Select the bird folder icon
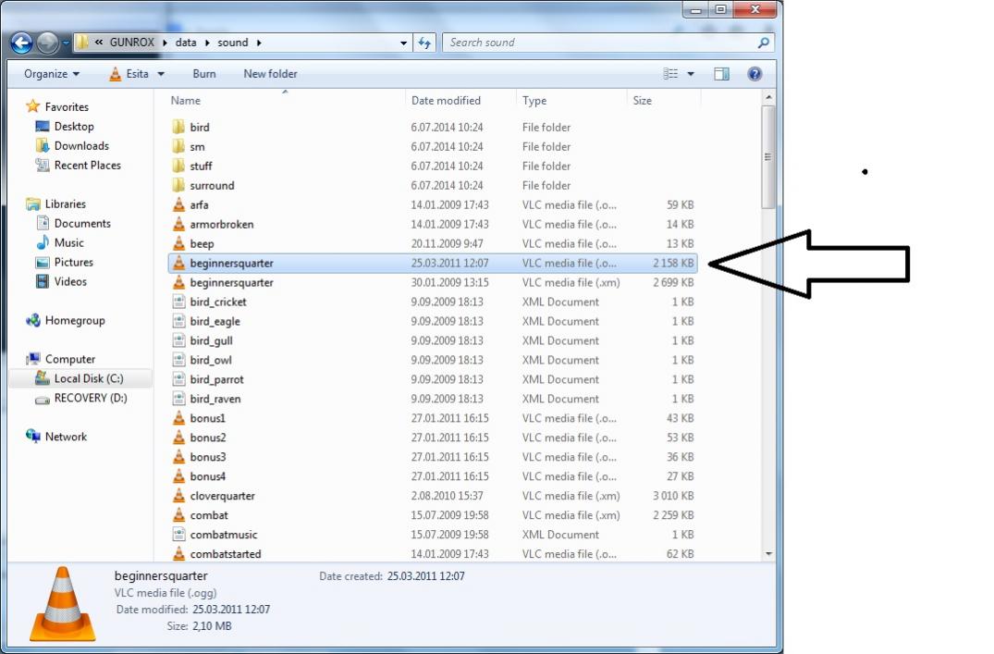The height and width of the screenshot is (654, 994). (x=179, y=128)
